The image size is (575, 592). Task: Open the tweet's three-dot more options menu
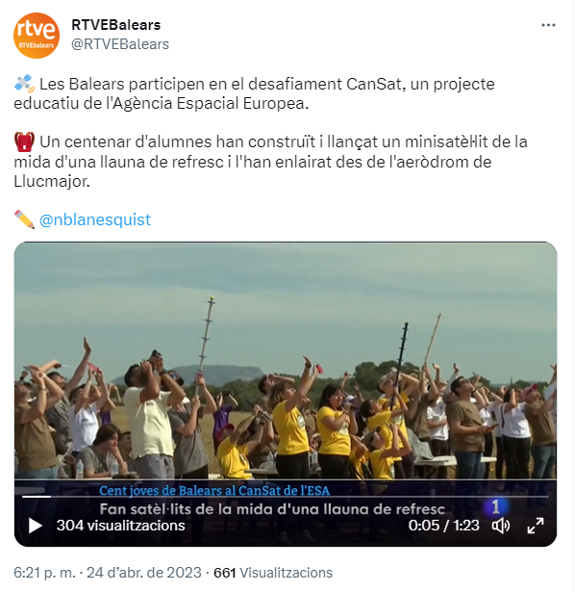coord(548,25)
